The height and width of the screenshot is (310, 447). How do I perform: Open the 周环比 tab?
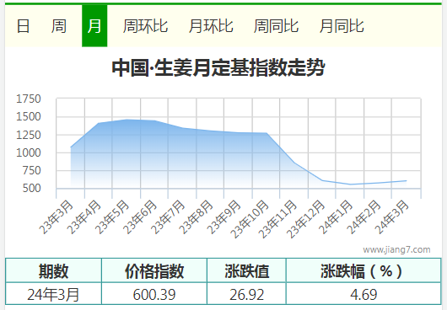click(x=145, y=26)
